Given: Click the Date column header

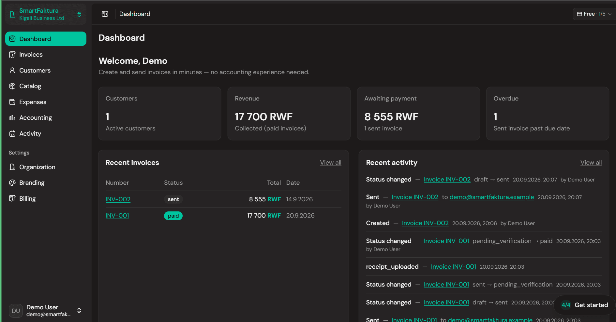Looking at the screenshot, I should pos(293,183).
